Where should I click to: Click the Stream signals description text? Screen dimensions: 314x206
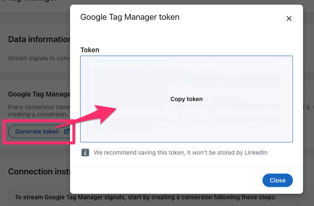click(39, 58)
